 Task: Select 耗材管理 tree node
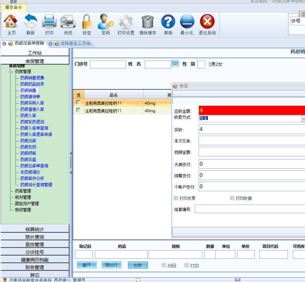tap(23, 197)
